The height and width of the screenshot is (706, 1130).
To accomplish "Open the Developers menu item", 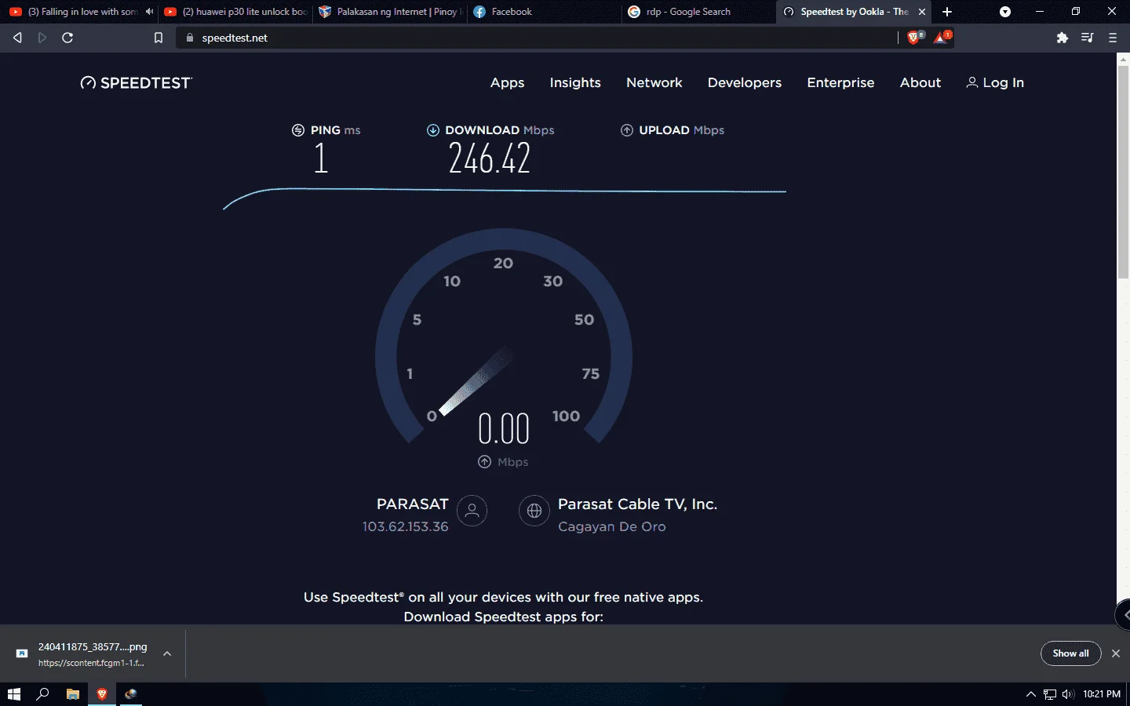I will [x=744, y=82].
